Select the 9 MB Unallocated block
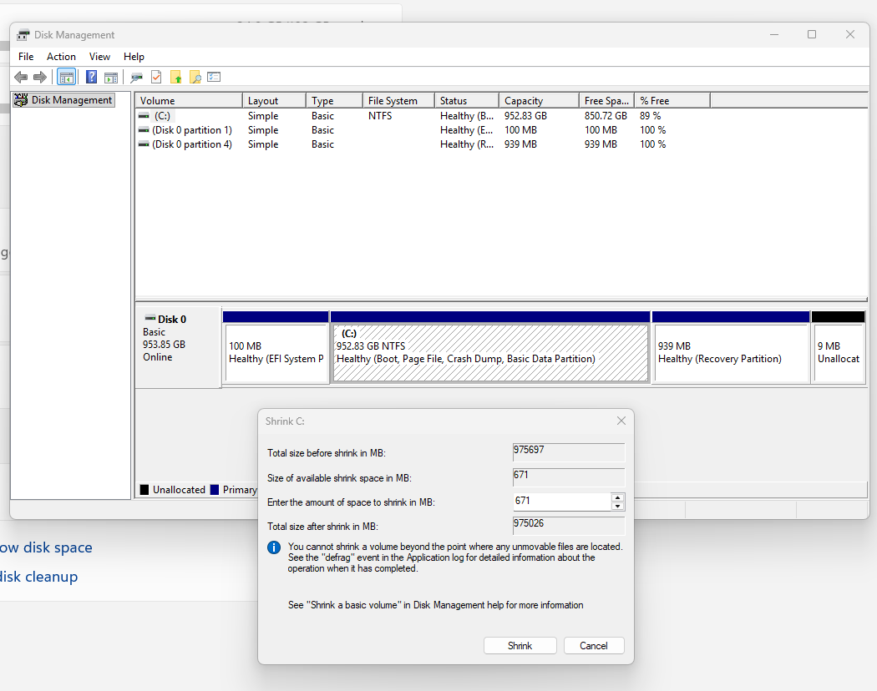The width and height of the screenshot is (877, 691). [x=839, y=346]
